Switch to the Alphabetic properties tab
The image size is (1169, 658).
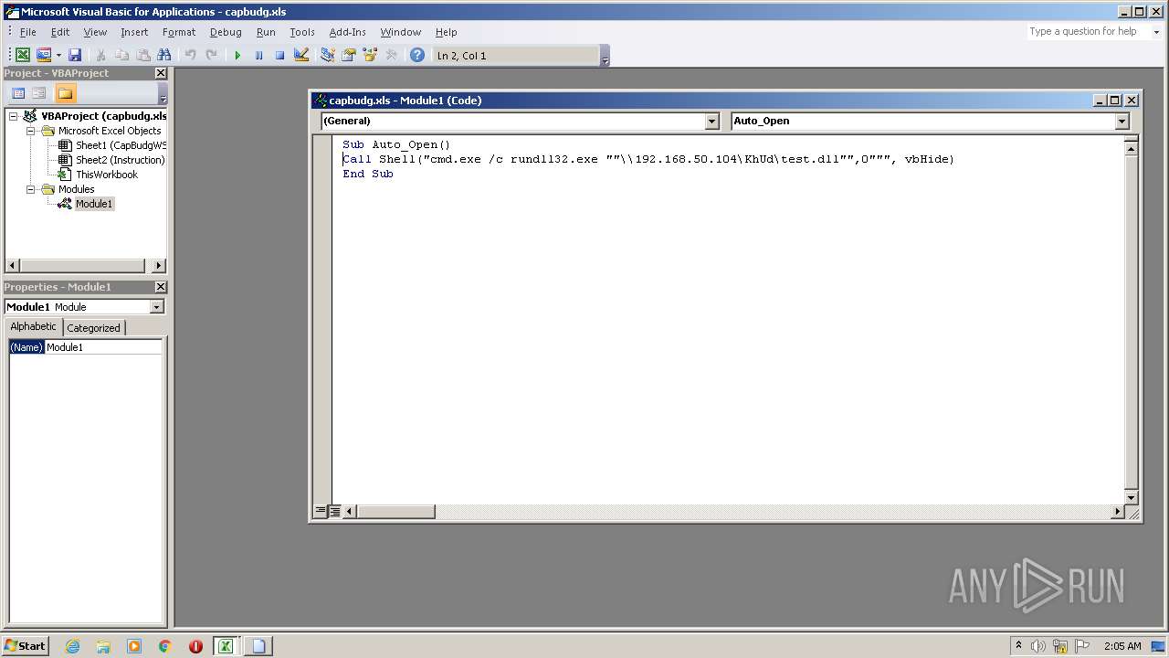point(34,327)
